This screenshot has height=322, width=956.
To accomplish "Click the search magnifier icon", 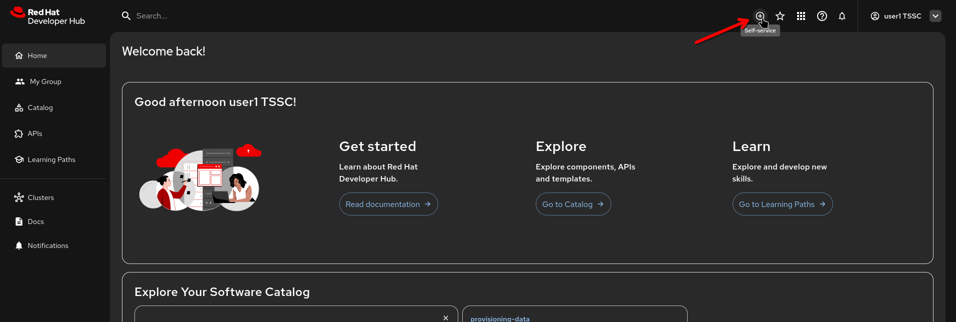I will coord(126,16).
